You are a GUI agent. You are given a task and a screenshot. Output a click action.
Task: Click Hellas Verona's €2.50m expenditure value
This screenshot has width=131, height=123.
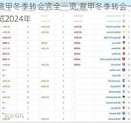point(78,32)
